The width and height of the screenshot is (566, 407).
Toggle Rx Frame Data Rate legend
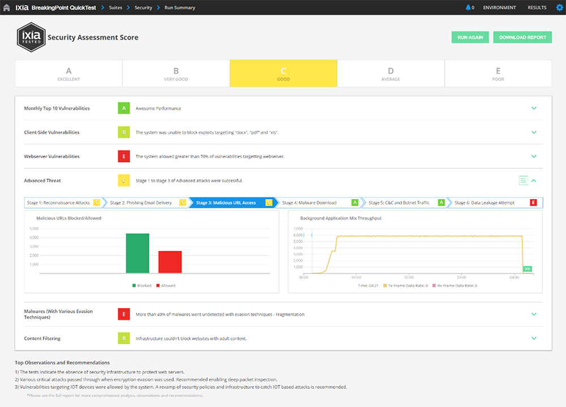pos(455,286)
